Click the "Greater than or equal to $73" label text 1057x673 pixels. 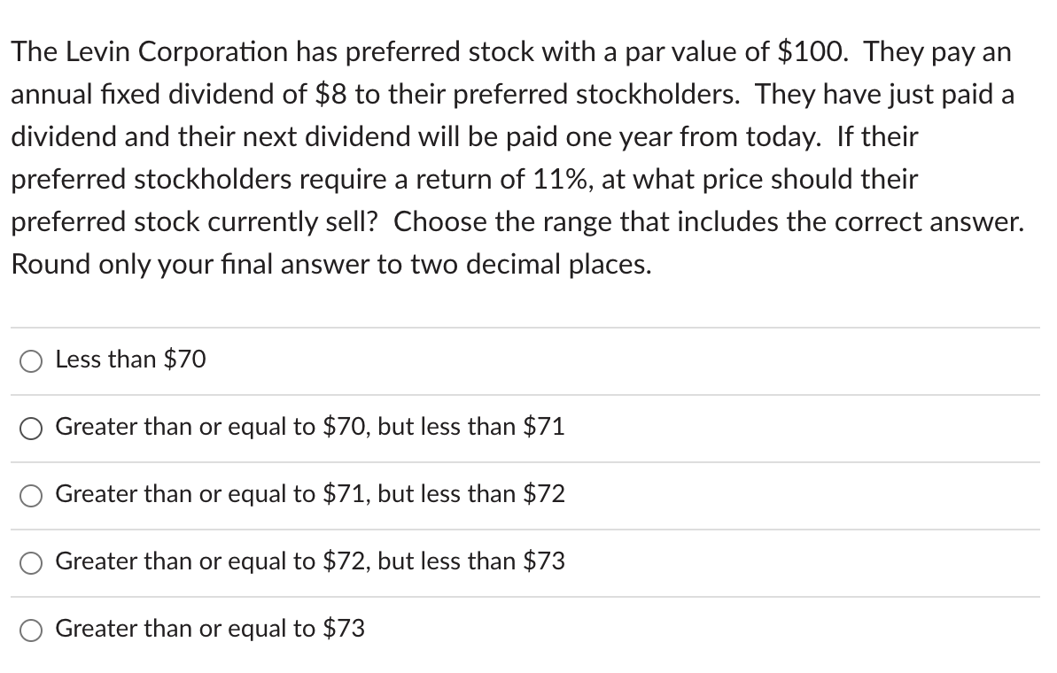point(209,629)
